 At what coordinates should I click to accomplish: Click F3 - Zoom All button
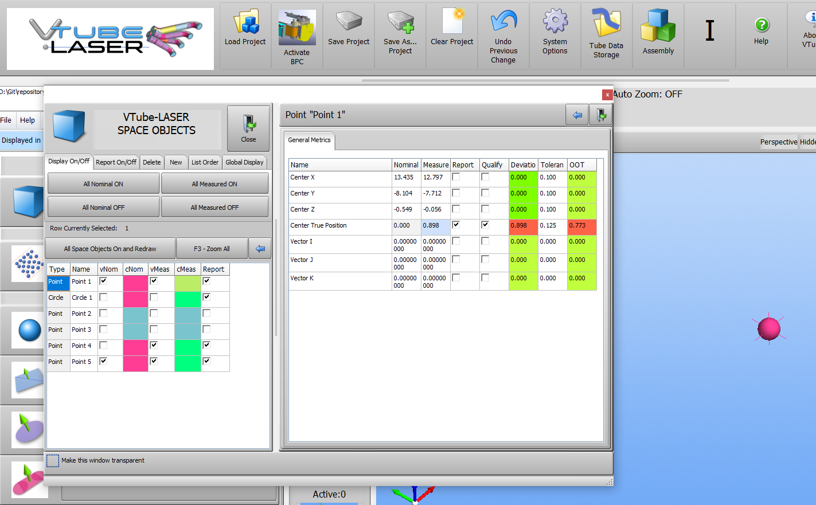(x=212, y=249)
